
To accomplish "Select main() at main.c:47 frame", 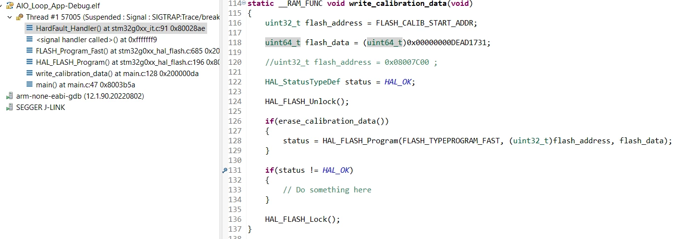I will (86, 85).
